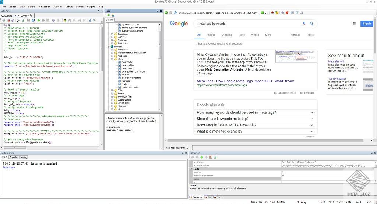The height and width of the screenshot is (204, 377).
Task: Open the Videos tab in Google results
Action: pos(255,35)
